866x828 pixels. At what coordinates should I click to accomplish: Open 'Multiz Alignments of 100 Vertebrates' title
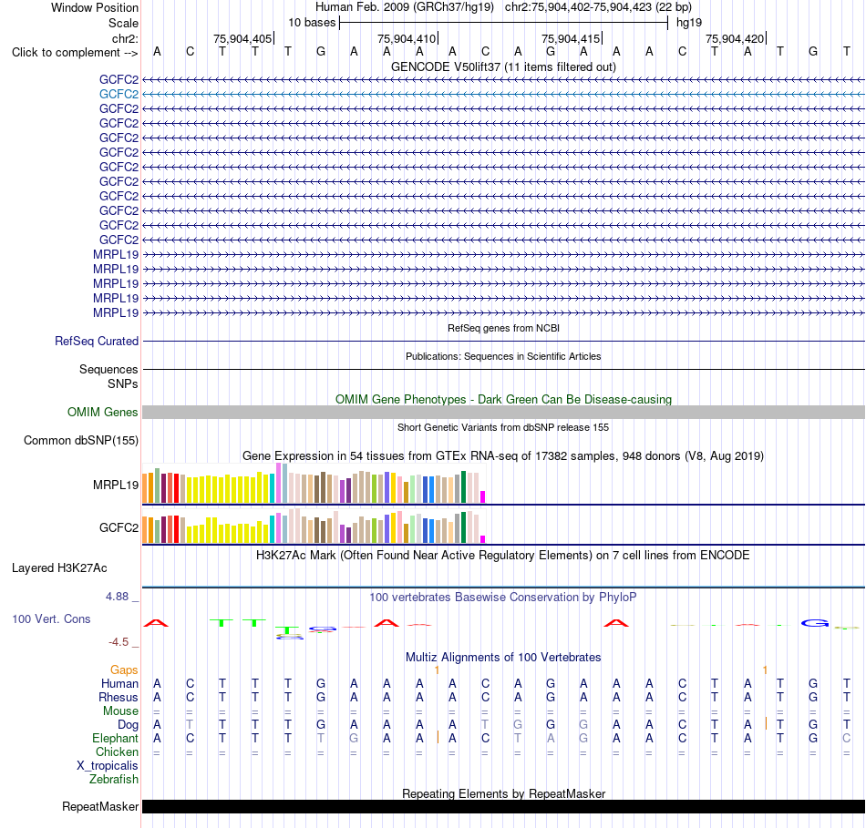[503, 658]
